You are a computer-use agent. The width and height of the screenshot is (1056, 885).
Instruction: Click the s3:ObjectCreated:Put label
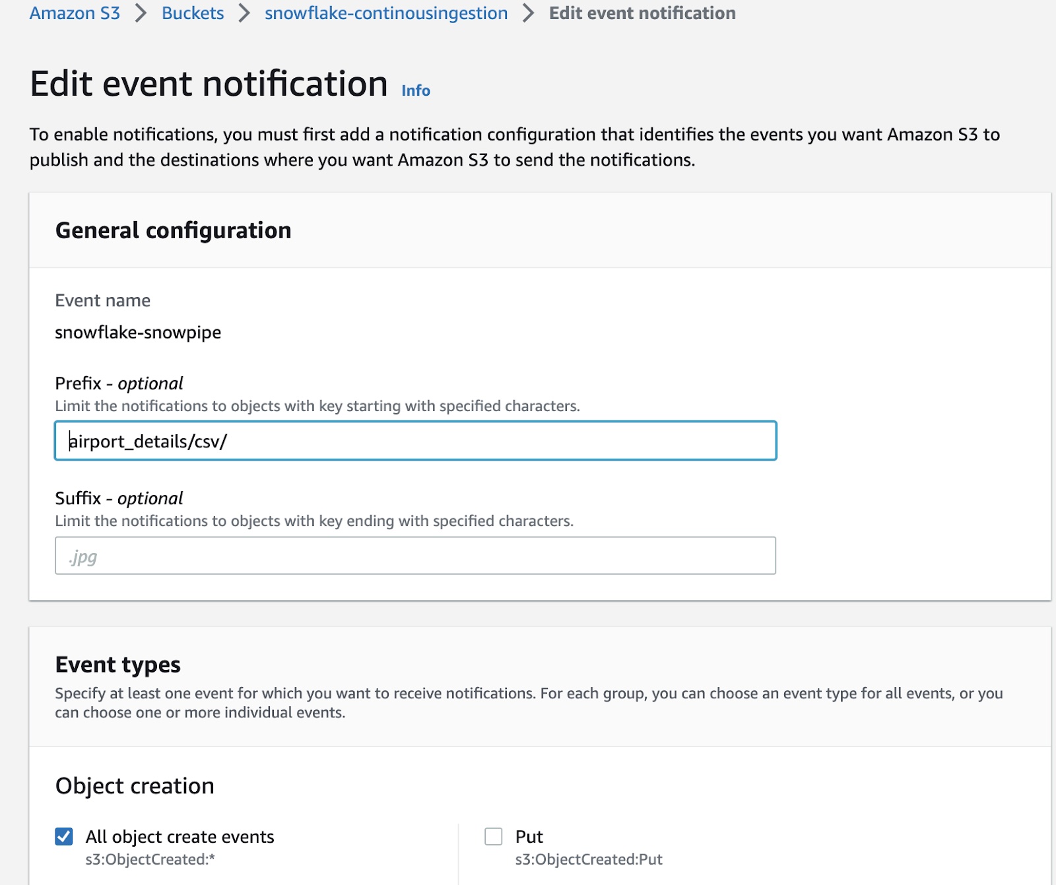pyautogui.click(x=590, y=859)
